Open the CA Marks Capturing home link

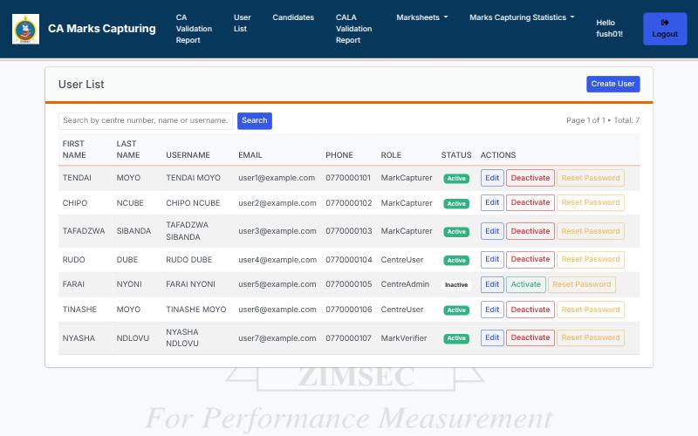point(102,29)
